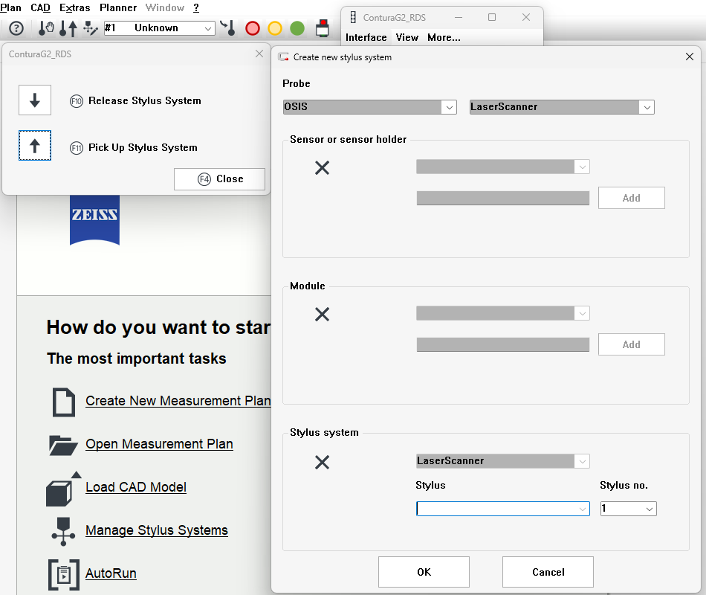The height and width of the screenshot is (595, 706).
Task: Open the Planner menu
Action: pos(118,8)
